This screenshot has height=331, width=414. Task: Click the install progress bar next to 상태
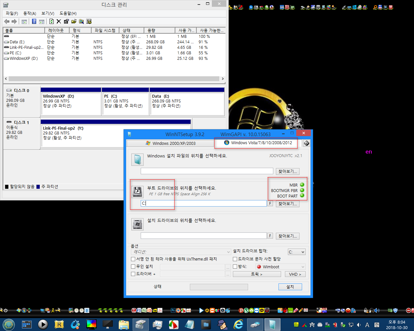[219, 287]
